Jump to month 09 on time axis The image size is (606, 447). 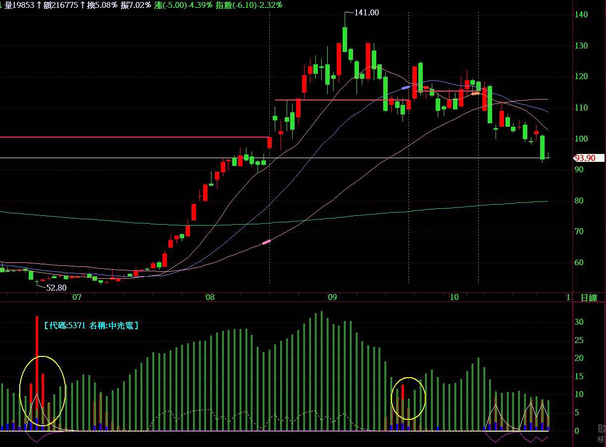pos(332,298)
